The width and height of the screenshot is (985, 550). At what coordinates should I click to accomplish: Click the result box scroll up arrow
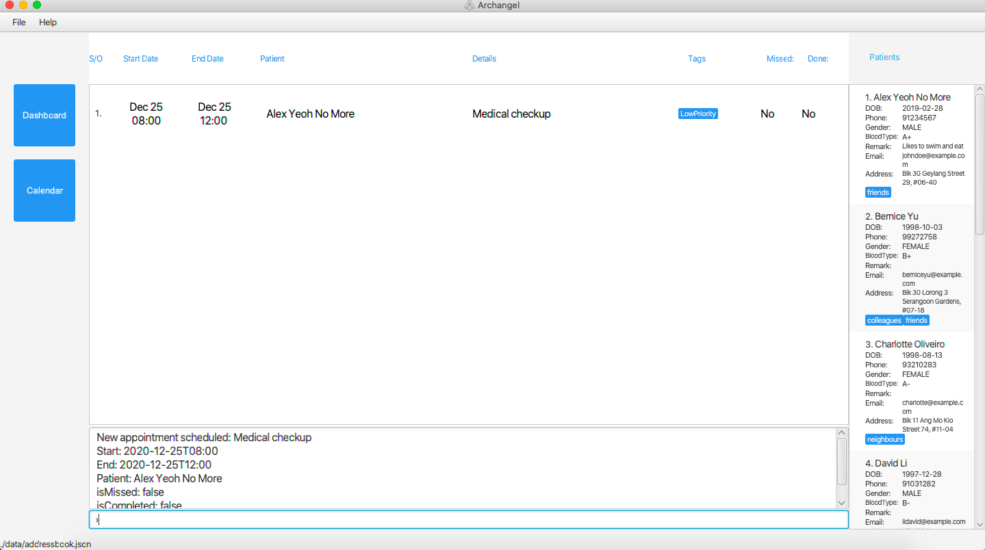[842, 433]
